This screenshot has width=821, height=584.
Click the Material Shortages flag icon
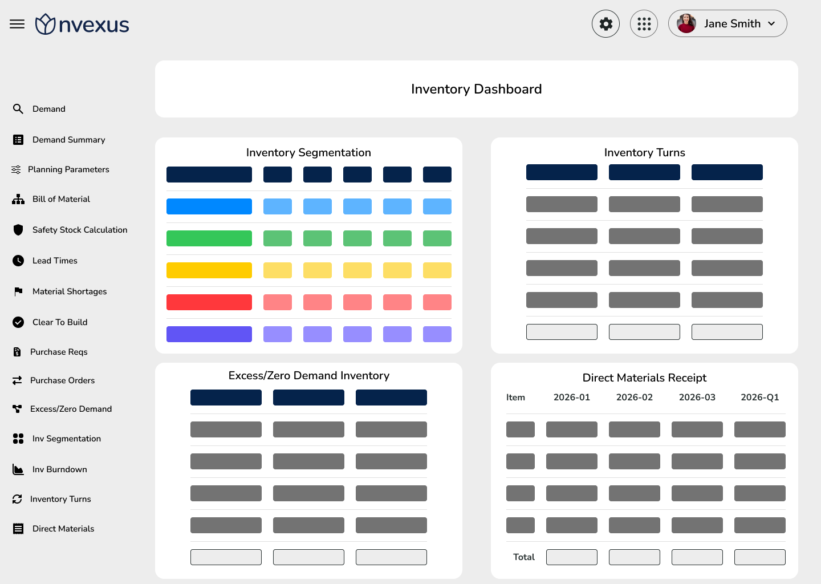[x=18, y=291]
